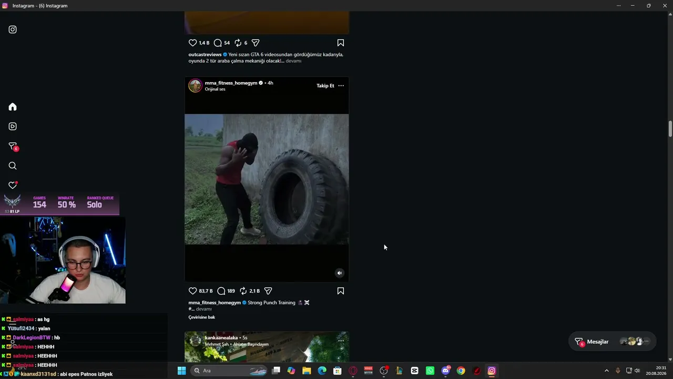This screenshot has height=379, width=673.
Task: Save the mma_fitness_homegym post to bookmarks
Action: pos(341,291)
